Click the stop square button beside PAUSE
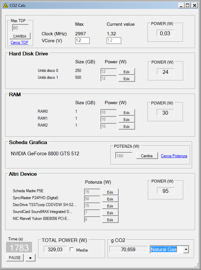The image size is (201, 270). pos(30,257)
